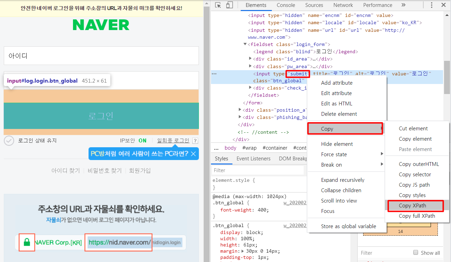Check the Show all checkbox

[416, 252]
